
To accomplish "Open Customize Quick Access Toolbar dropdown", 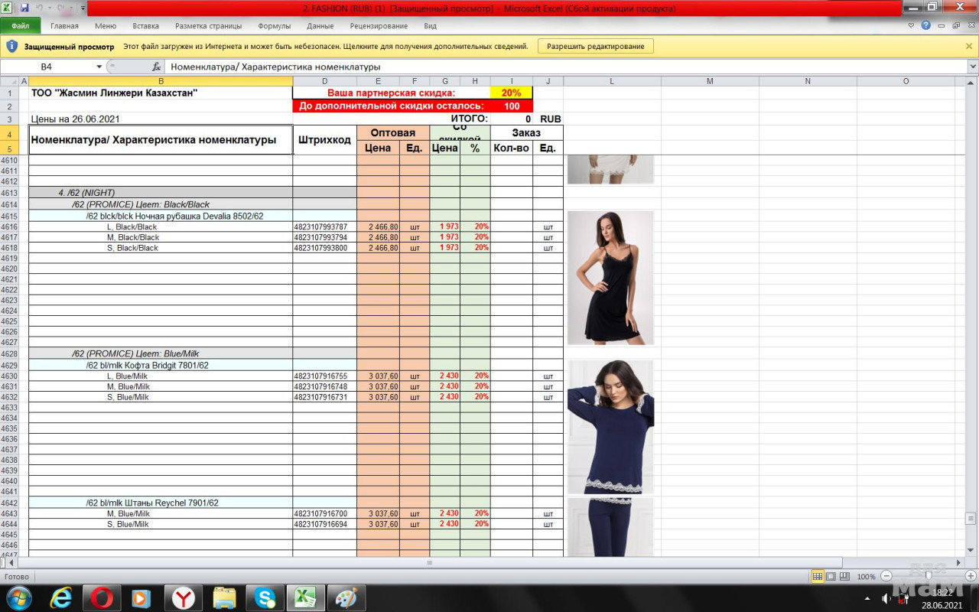I will click(x=83, y=8).
